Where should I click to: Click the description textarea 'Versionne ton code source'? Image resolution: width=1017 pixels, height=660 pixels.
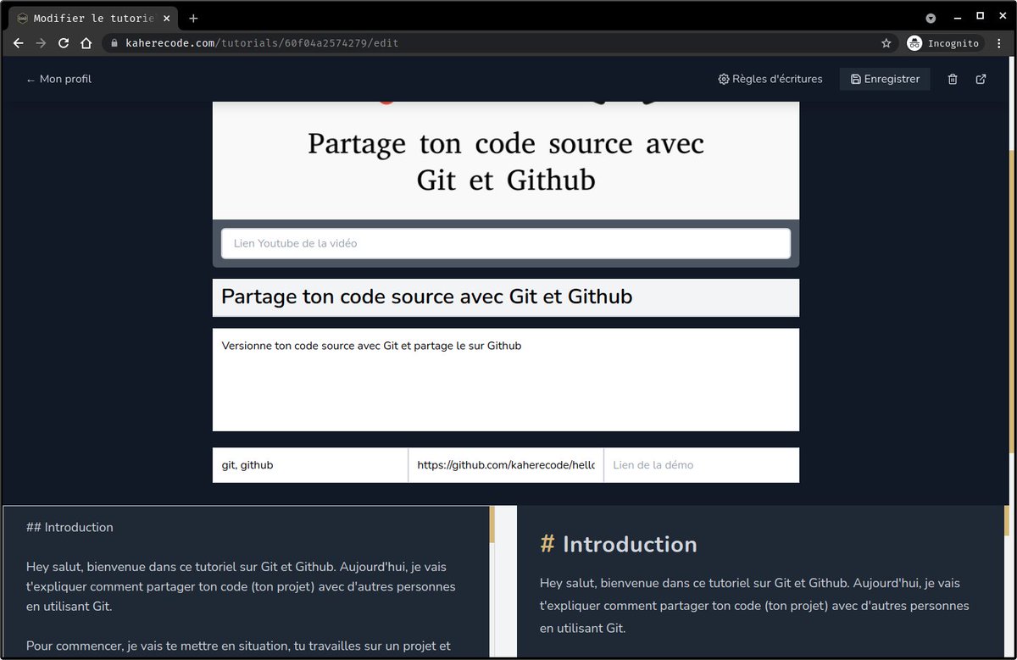506,380
